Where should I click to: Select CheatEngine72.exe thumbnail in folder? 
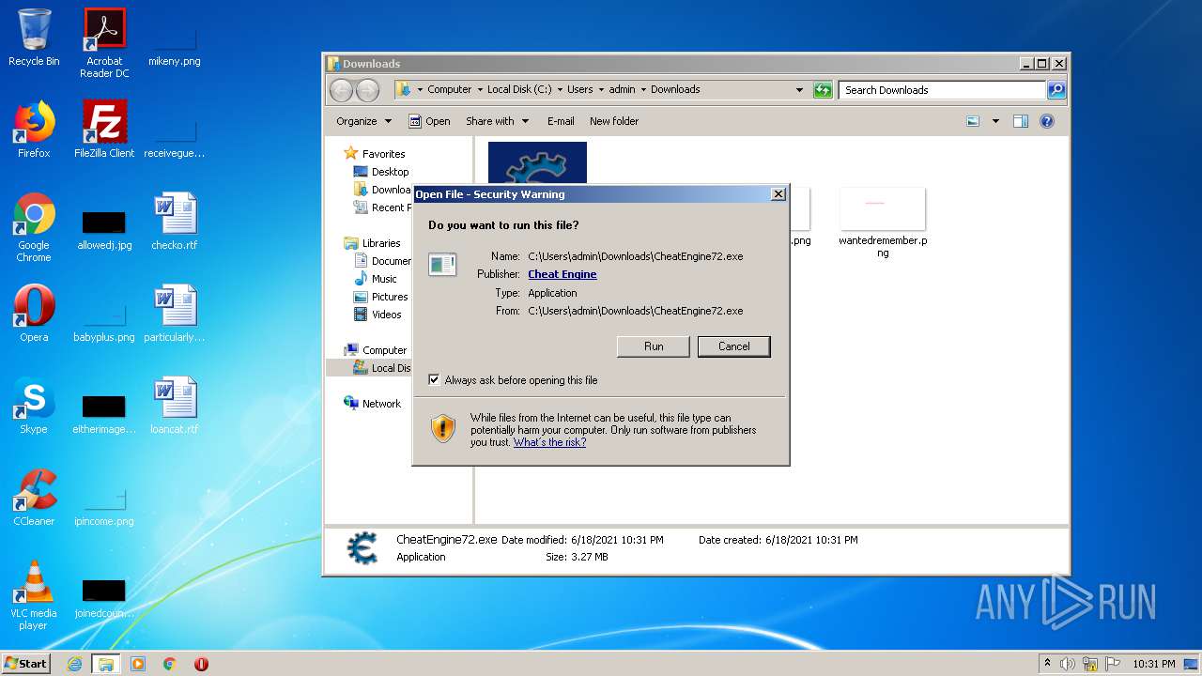coord(537,163)
